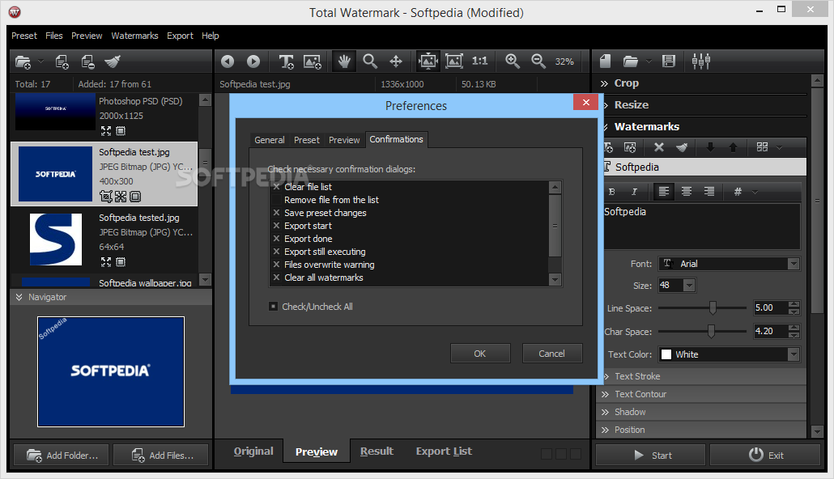Click the broom icon to clear the file list
834x479 pixels.
point(113,61)
